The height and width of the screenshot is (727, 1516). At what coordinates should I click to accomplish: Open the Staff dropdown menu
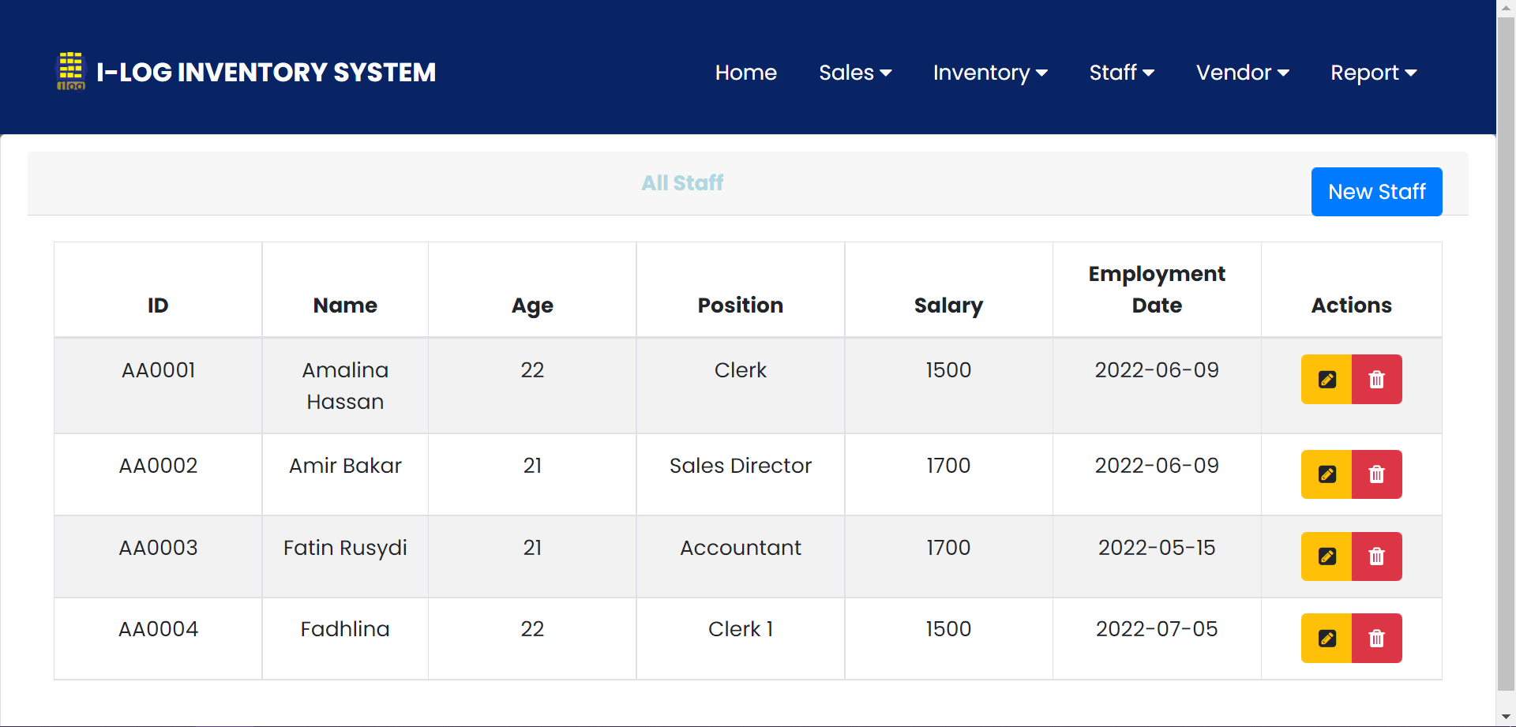click(1121, 73)
